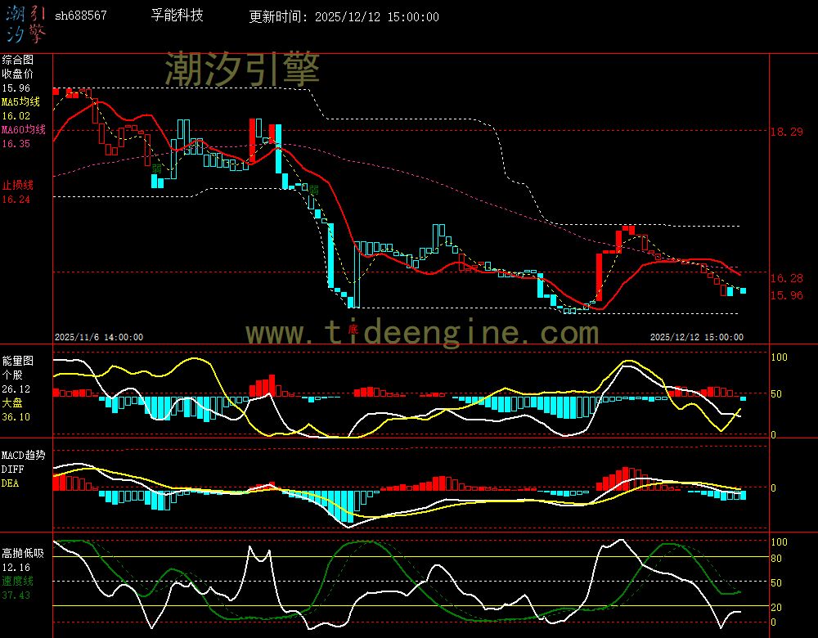
Task: Click the end date 2025/12/12 15:00:00 marker
Action: pyautogui.click(x=696, y=337)
